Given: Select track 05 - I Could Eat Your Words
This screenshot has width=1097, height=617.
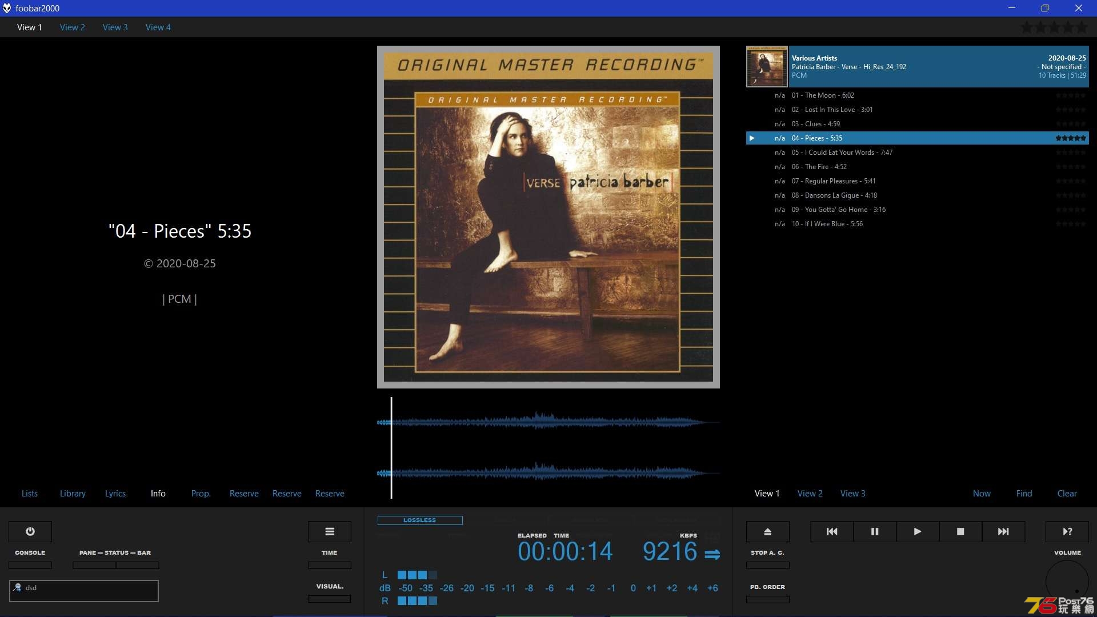Looking at the screenshot, I should click(x=918, y=153).
